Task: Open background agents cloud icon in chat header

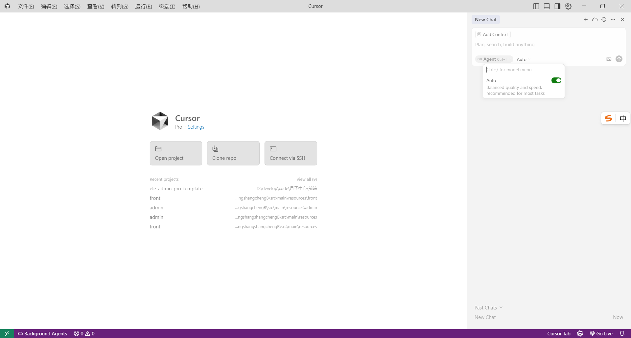Action: 595,20
